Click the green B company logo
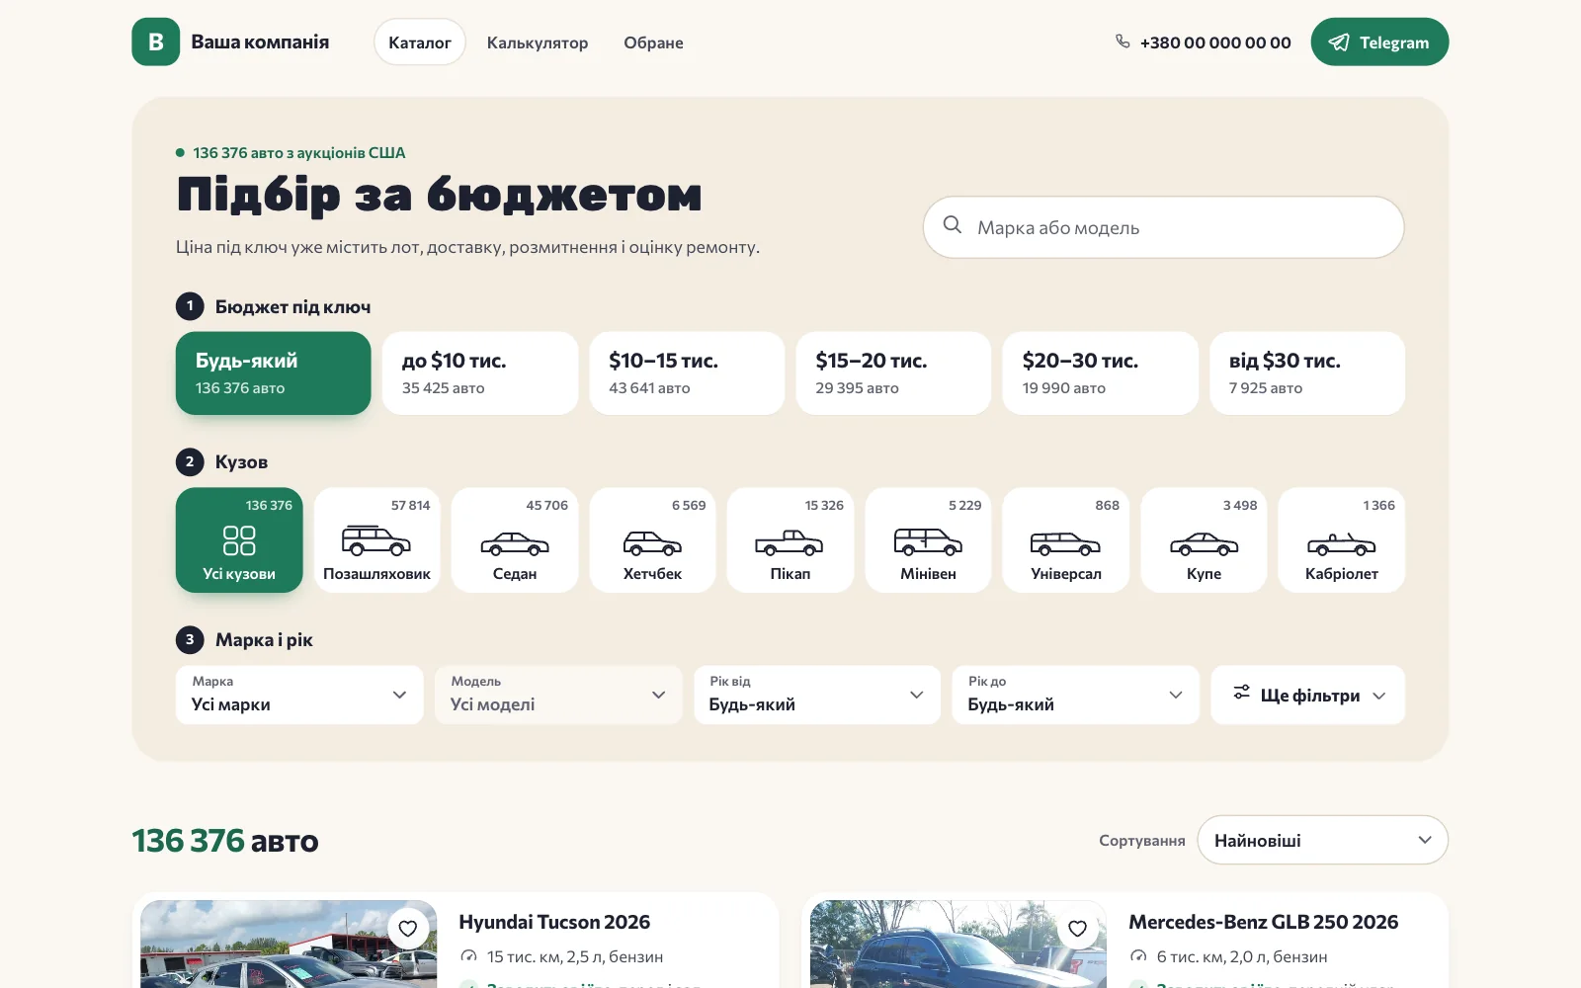This screenshot has width=1581, height=988. 155,41
